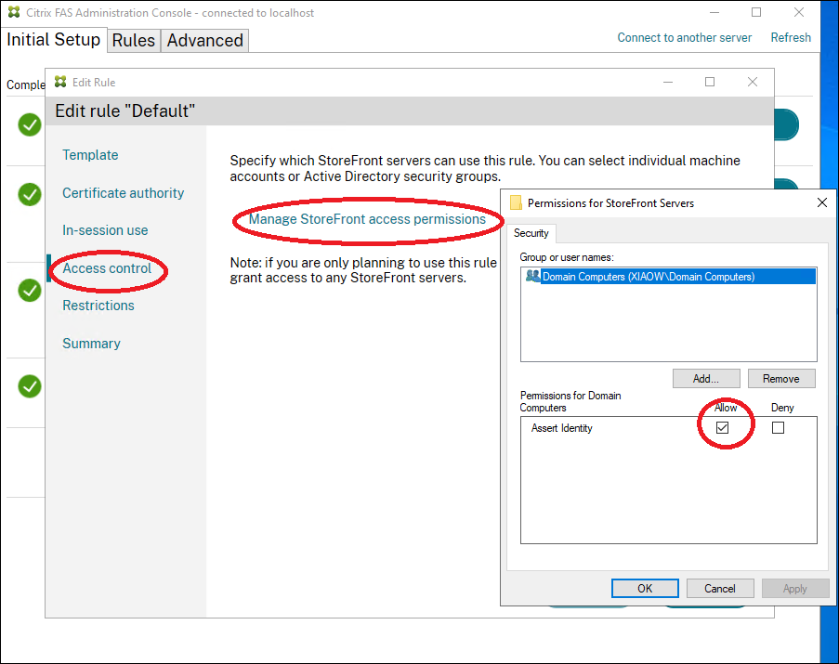Switch to Initial Setup tab
Screen dimensions: 839x664
[54, 40]
